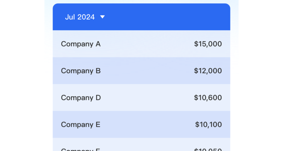Click the middle of the Company A row
This screenshot has width=283, height=151.
click(x=141, y=44)
